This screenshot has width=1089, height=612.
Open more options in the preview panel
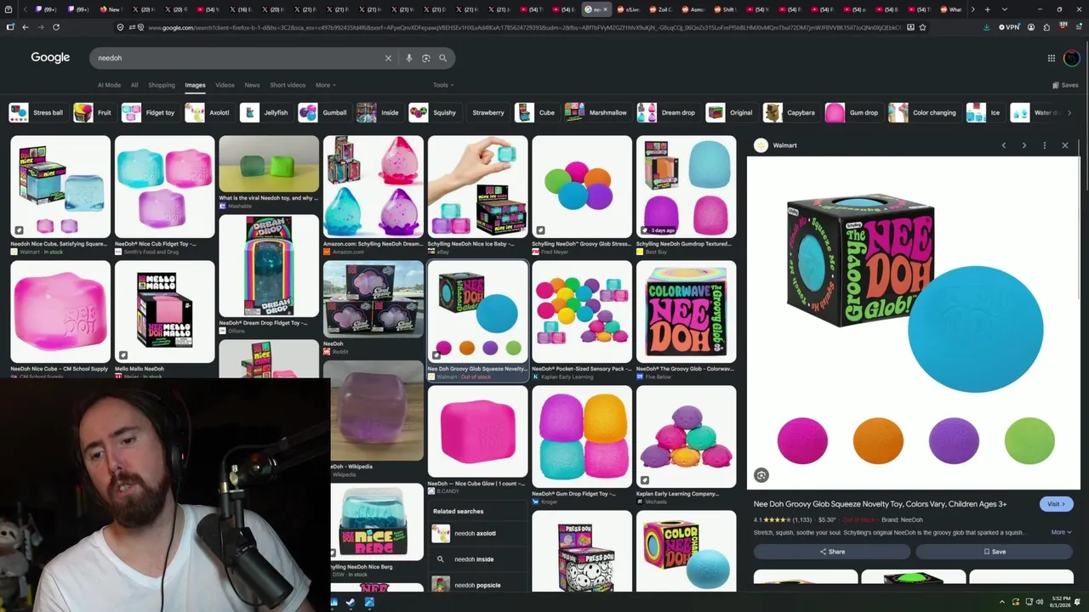coord(1045,145)
